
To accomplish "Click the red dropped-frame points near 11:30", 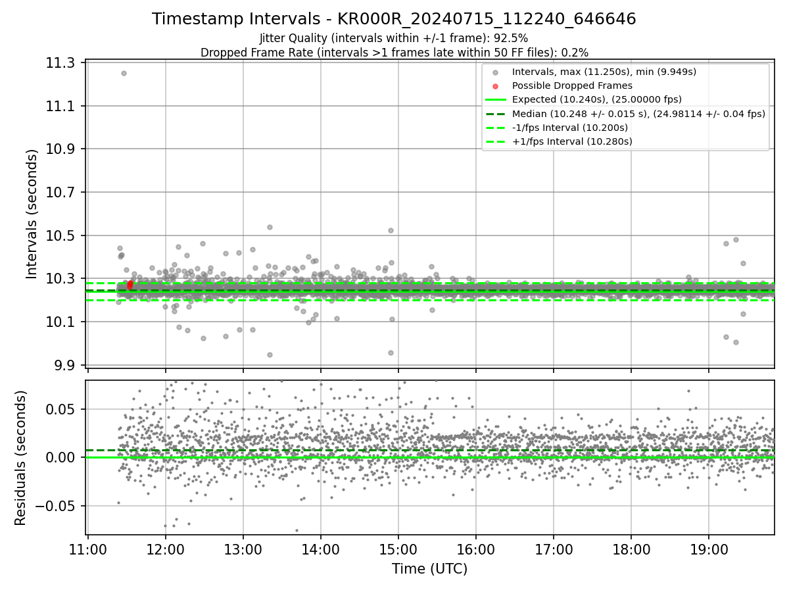I will pos(130,284).
